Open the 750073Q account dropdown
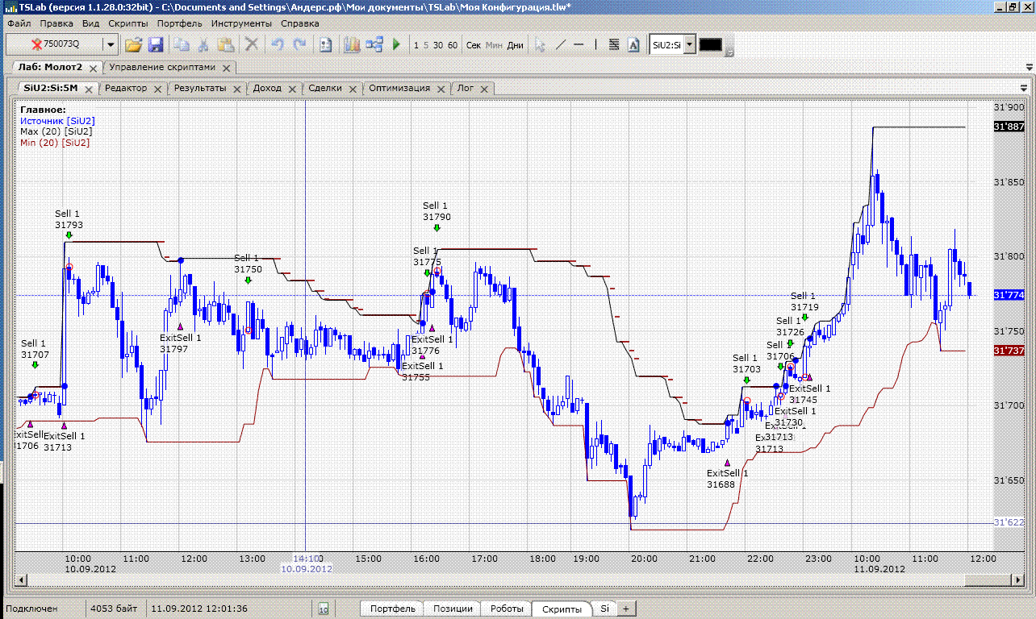 click(x=111, y=45)
